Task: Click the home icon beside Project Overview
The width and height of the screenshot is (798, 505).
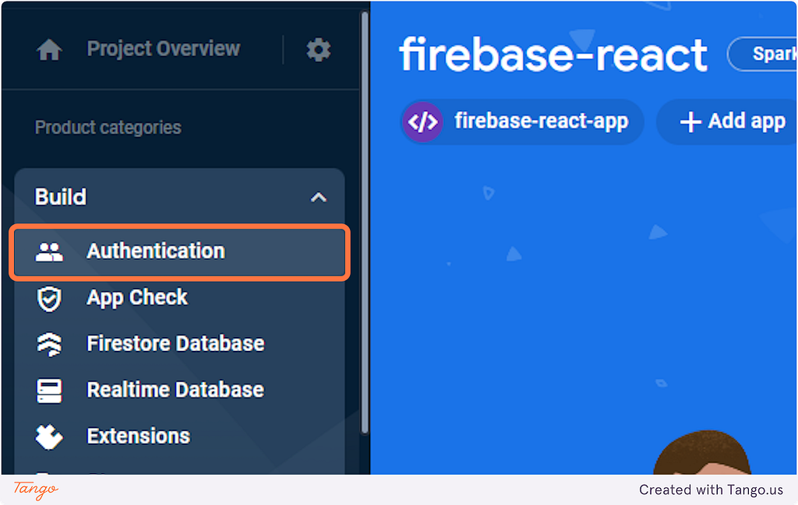Action: [x=49, y=50]
